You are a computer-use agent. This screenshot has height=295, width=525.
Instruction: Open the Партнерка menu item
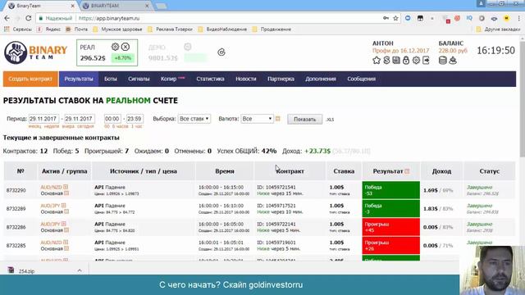coord(281,79)
